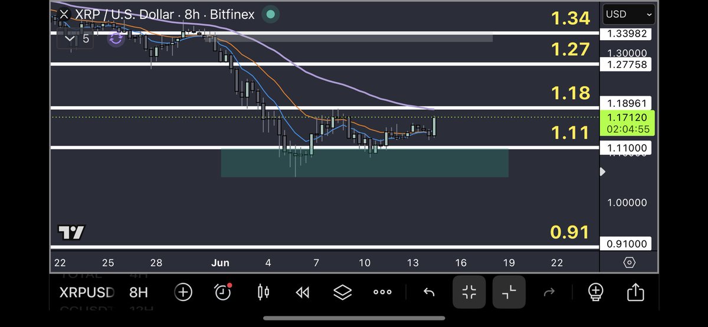Tap the two-corner collapse icon
This screenshot has height=327, width=708.
click(x=509, y=292)
